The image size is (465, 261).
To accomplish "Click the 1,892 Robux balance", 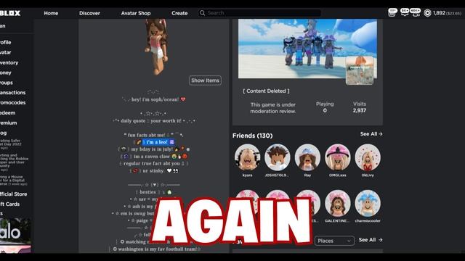I will coord(439,13).
